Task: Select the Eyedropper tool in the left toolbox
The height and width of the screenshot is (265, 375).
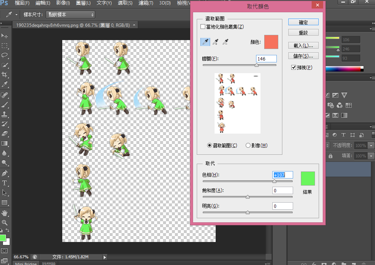Action: [x=4, y=84]
